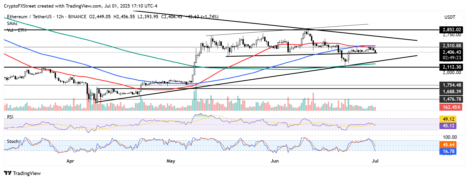Viewport: 469px width, 180px height.
Task: Click the Jul label on time axis
Action: pyautogui.click(x=375, y=161)
